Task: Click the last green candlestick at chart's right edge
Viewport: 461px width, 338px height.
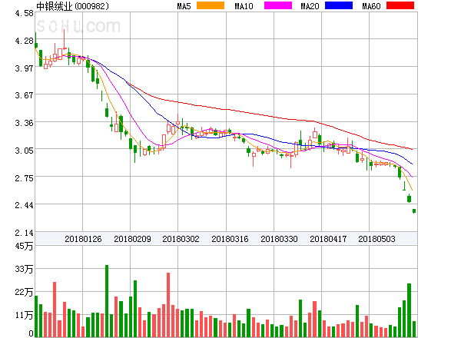Action: (x=414, y=211)
